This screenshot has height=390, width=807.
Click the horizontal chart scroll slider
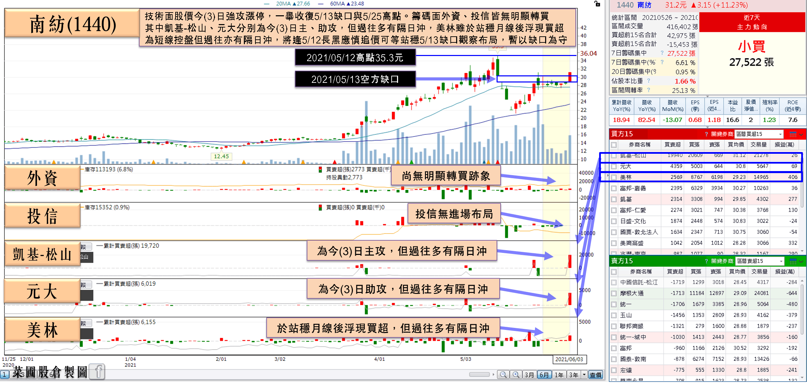point(479,374)
